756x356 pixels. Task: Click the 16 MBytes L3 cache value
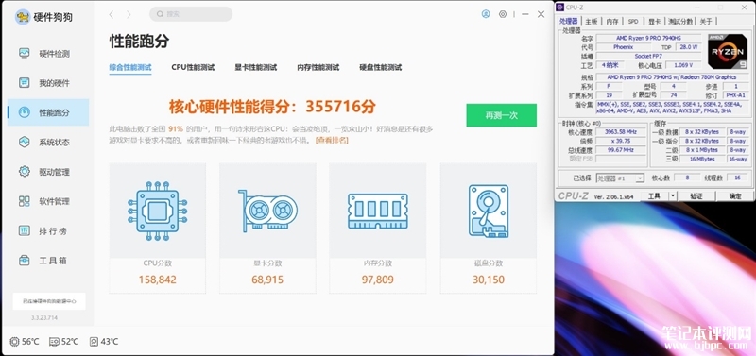pos(703,159)
